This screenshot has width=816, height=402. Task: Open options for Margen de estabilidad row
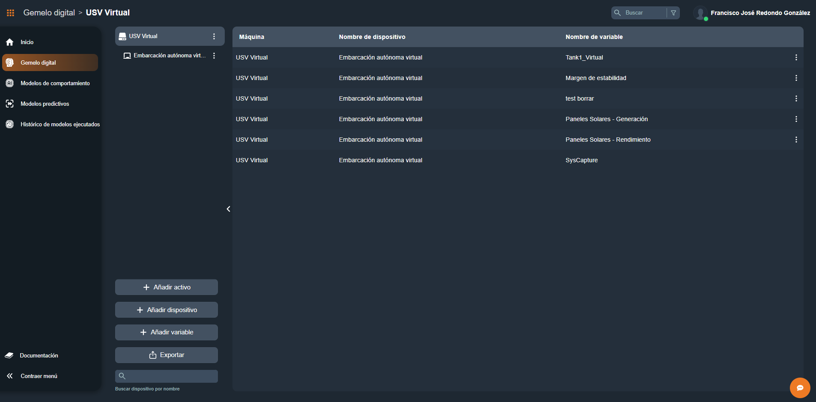click(796, 78)
